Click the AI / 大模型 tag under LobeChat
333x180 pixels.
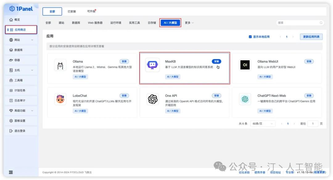[80, 111]
